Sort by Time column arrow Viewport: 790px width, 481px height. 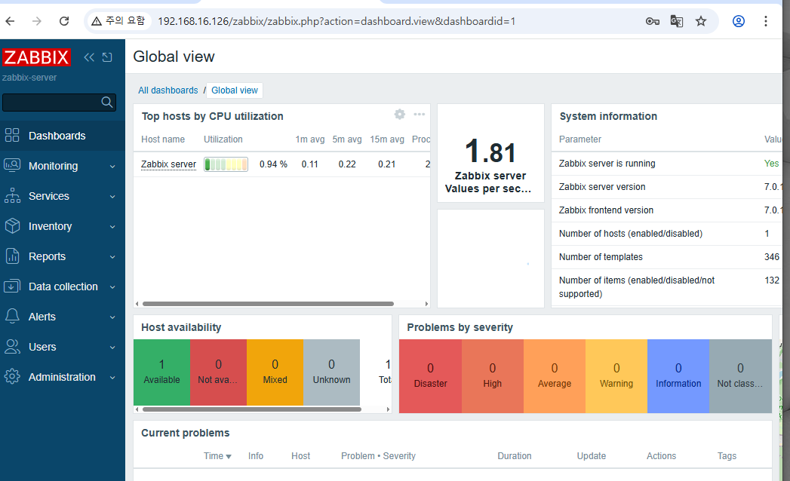(x=229, y=457)
